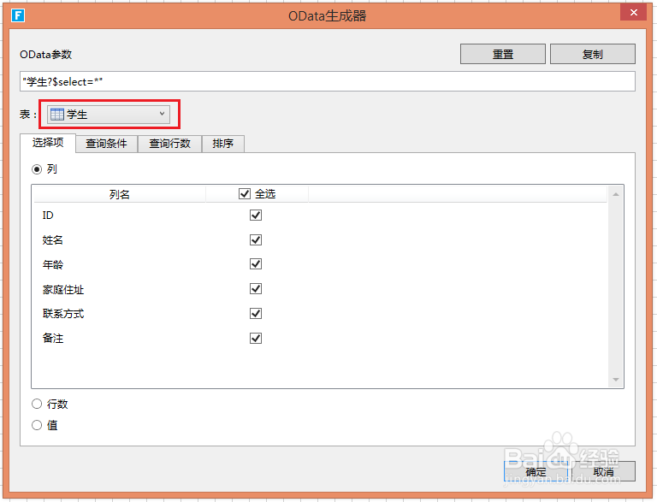Open the 学生 table dropdown
The height and width of the screenshot is (502, 657).
[109, 115]
